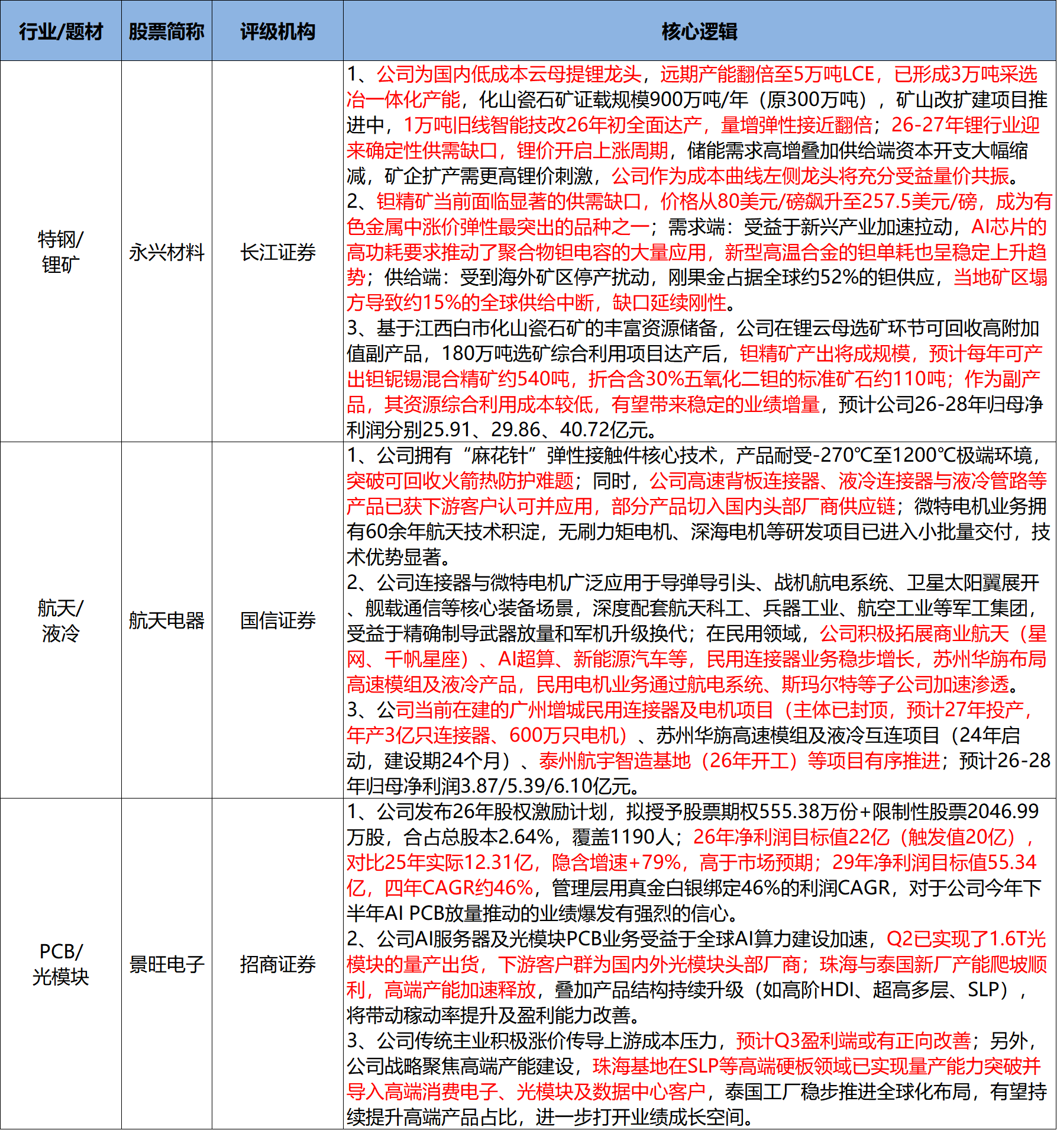Click red text 四年CAGR约46%

458,888
